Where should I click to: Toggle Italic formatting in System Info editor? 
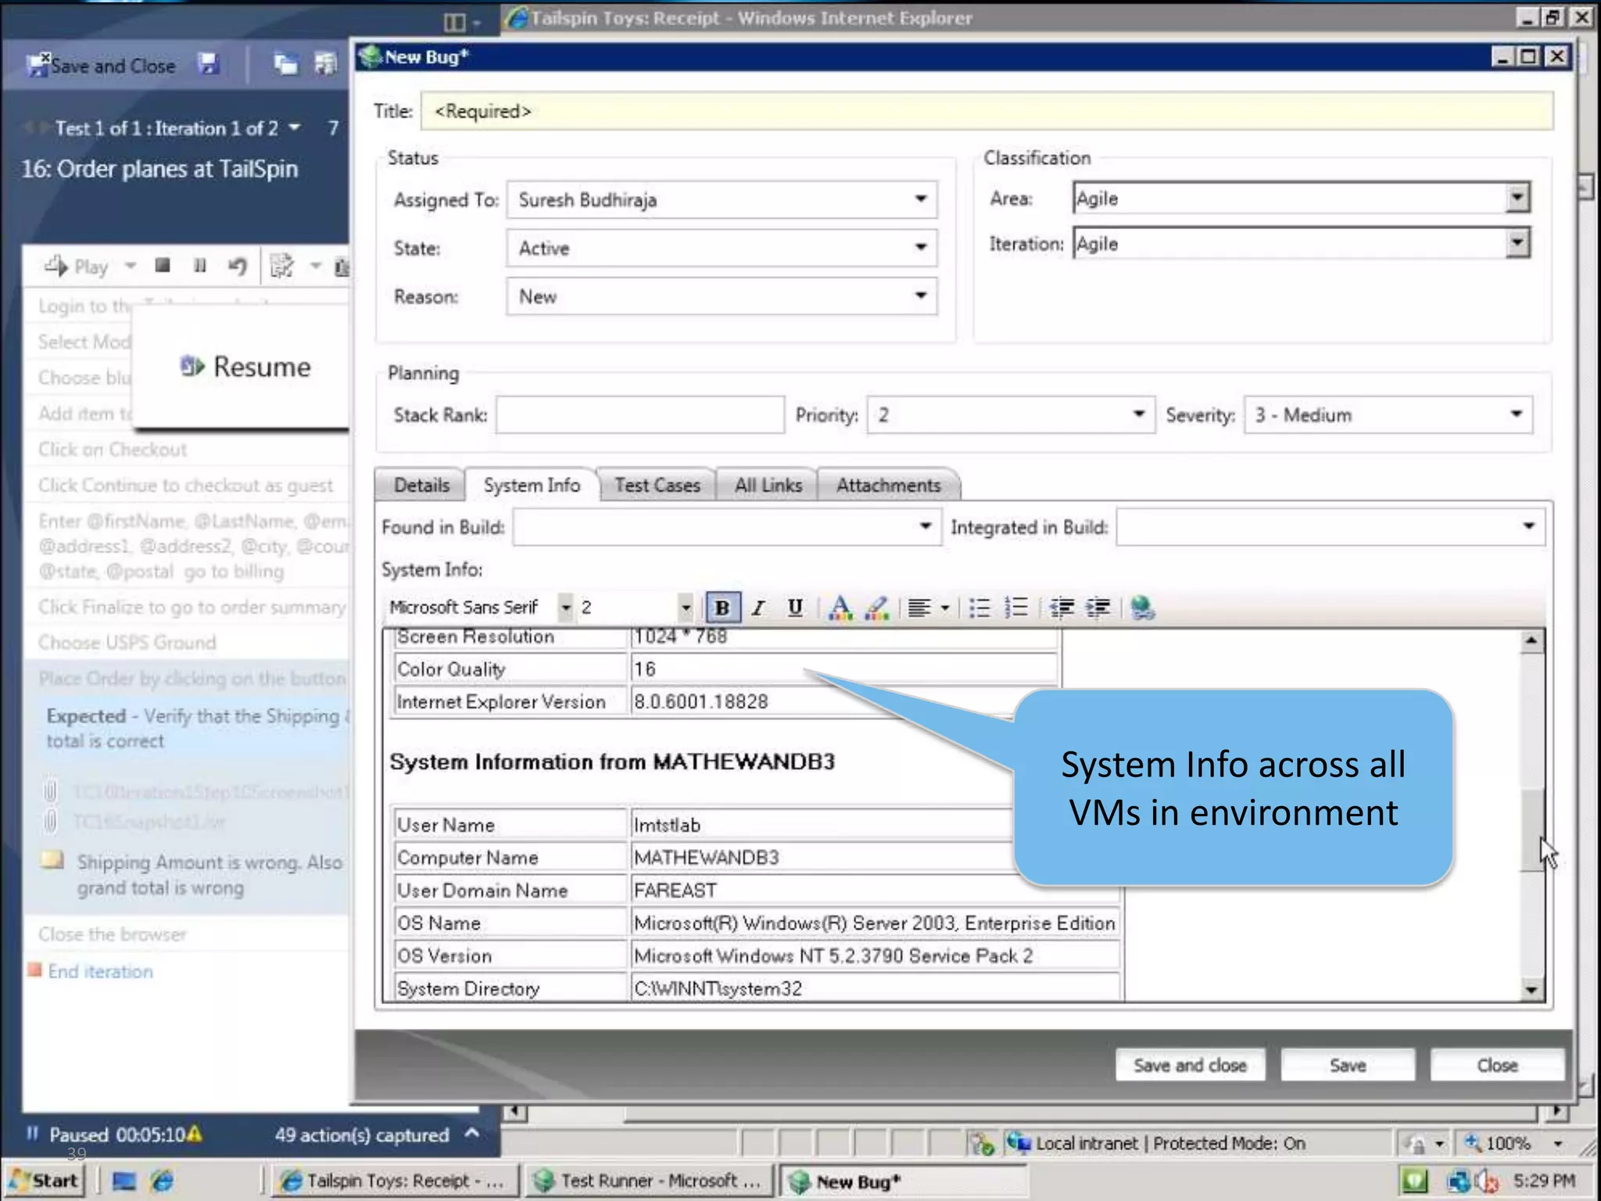(758, 608)
